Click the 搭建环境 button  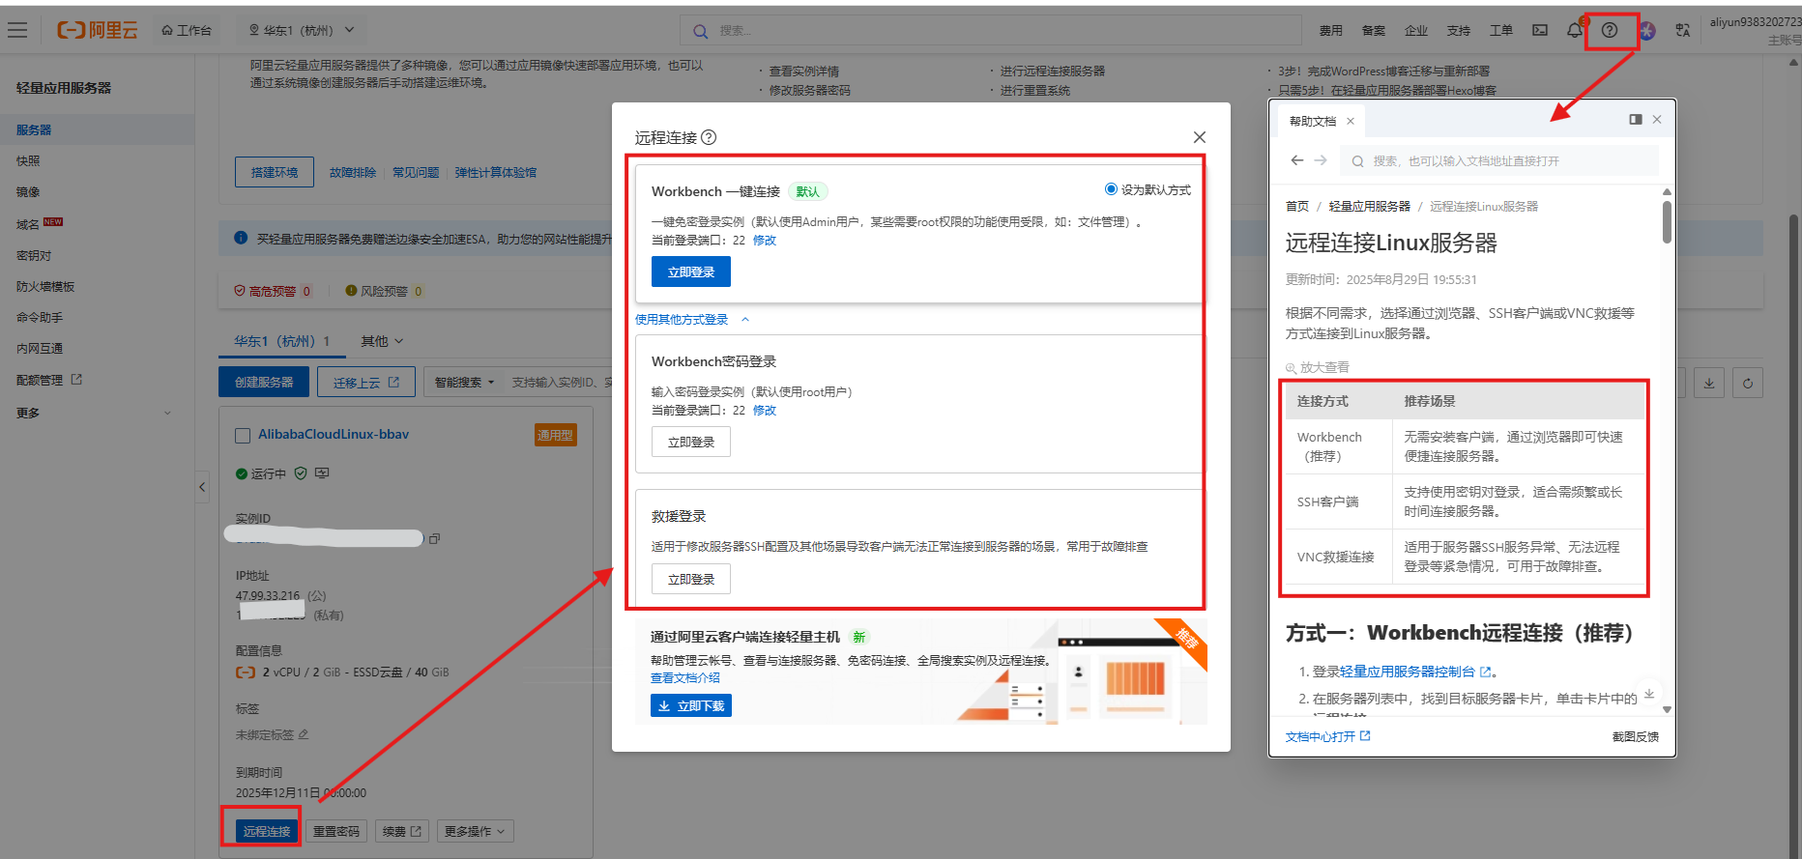(275, 172)
